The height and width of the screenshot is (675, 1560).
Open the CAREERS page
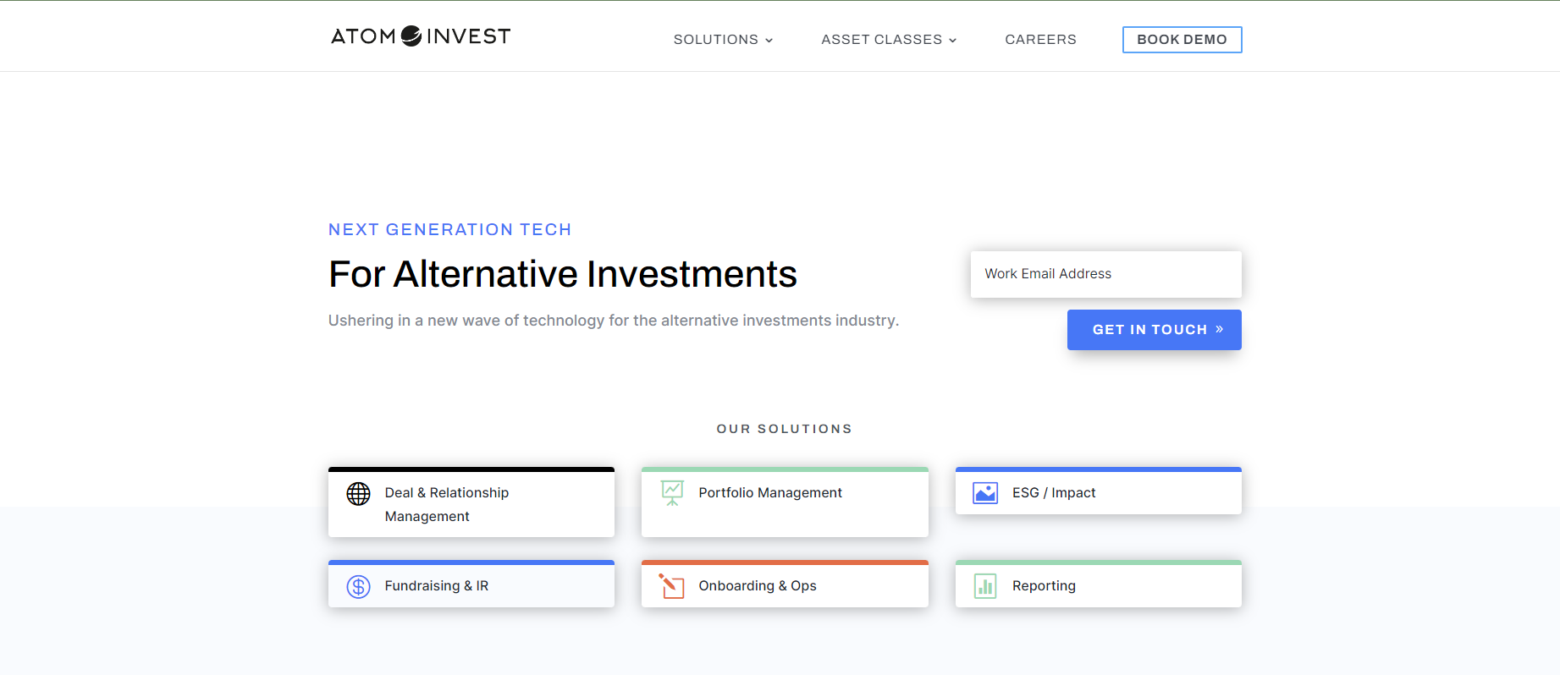tap(1040, 40)
